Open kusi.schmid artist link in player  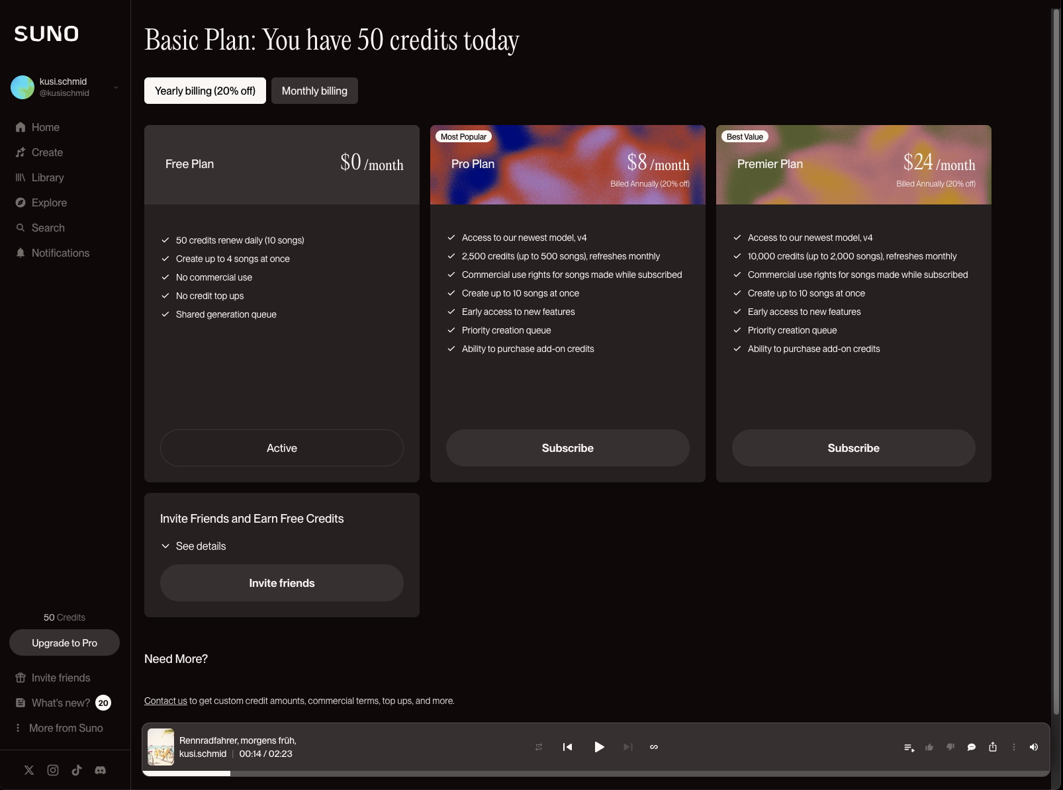pos(203,754)
